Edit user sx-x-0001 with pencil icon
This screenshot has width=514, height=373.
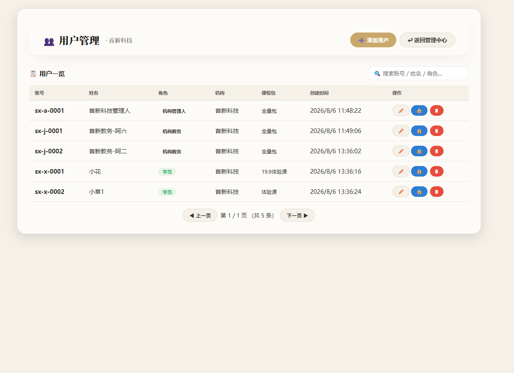[401, 172]
